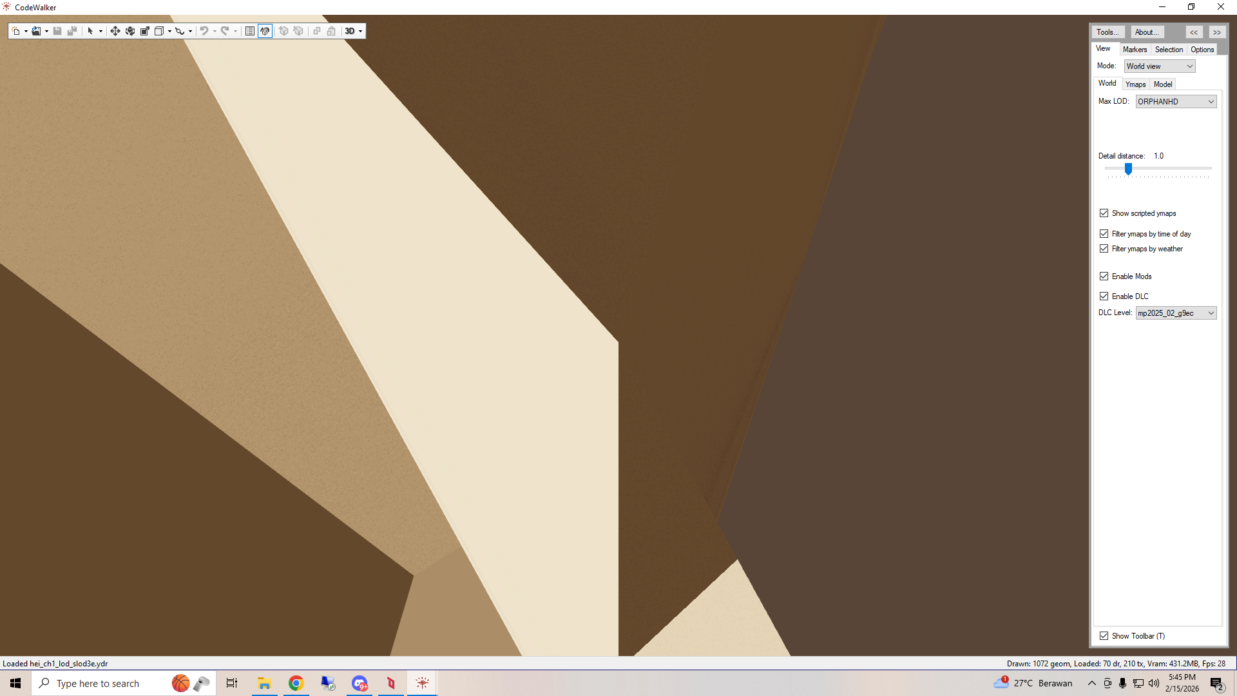The width and height of the screenshot is (1237, 696).
Task: Open the Ymaps sub-tab
Action: [1136, 84]
